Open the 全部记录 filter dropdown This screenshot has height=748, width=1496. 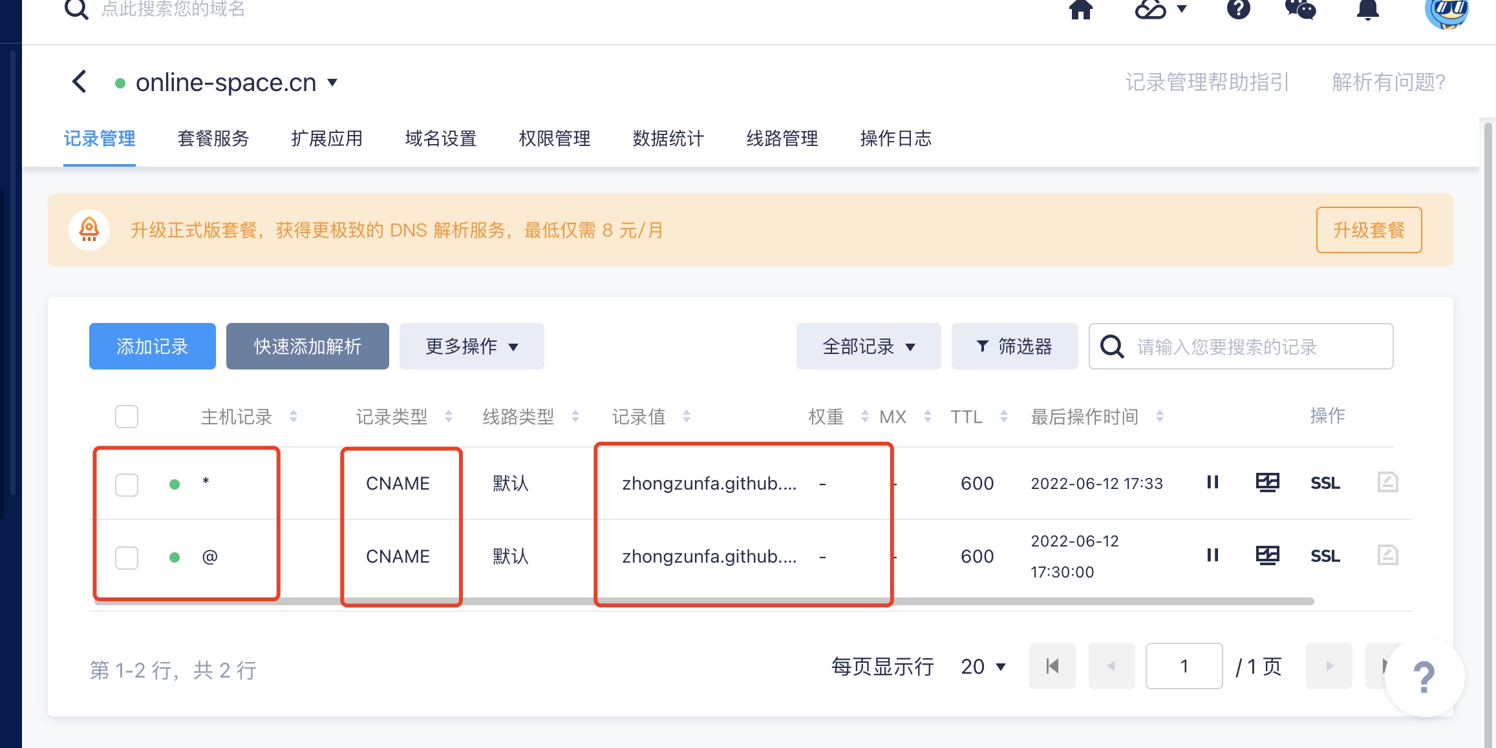pos(868,346)
